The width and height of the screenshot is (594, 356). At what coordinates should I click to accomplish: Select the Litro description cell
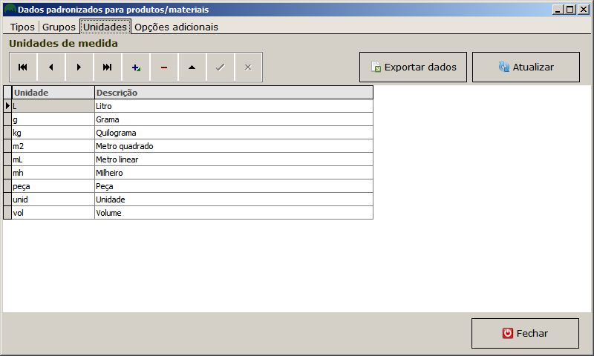(x=234, y=106)
